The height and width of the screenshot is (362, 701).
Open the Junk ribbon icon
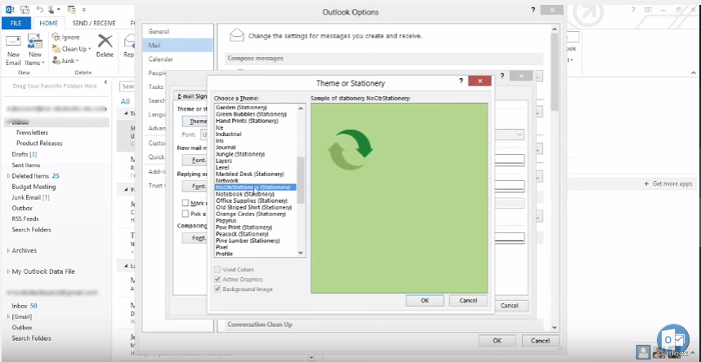click(56, 60)
